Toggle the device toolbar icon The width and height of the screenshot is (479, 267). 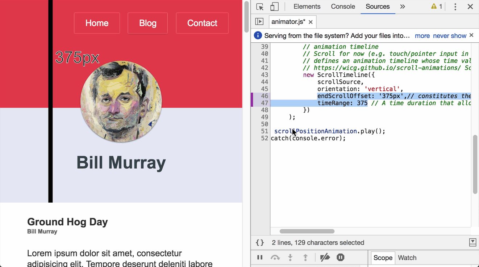274,7
